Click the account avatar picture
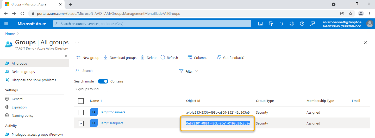Image resolution: width=375 pixels, height=138 pixels. (x=370, y=24)
